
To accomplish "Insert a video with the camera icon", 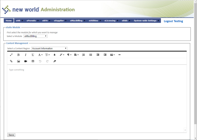I will tap(26, 61).
